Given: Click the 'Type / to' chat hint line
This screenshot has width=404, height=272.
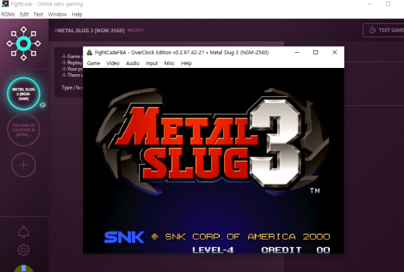Looking at the screenshot, I should [72, 88].
